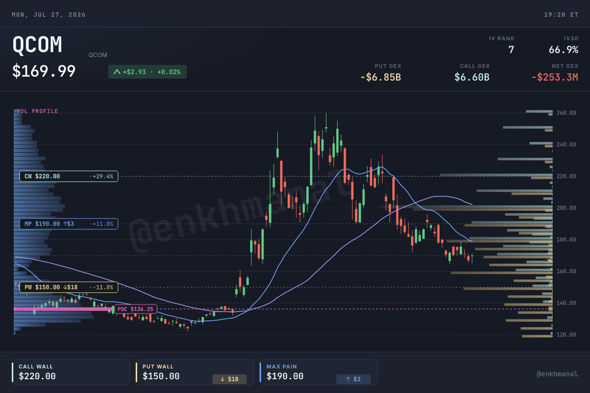
Task: Click the IV RANK header label
Action: pyautogui.click(x=501, y=38)
